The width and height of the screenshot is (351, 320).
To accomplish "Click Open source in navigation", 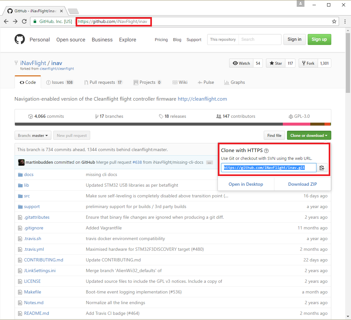I will pyautogui.click(x=71, y=40).
